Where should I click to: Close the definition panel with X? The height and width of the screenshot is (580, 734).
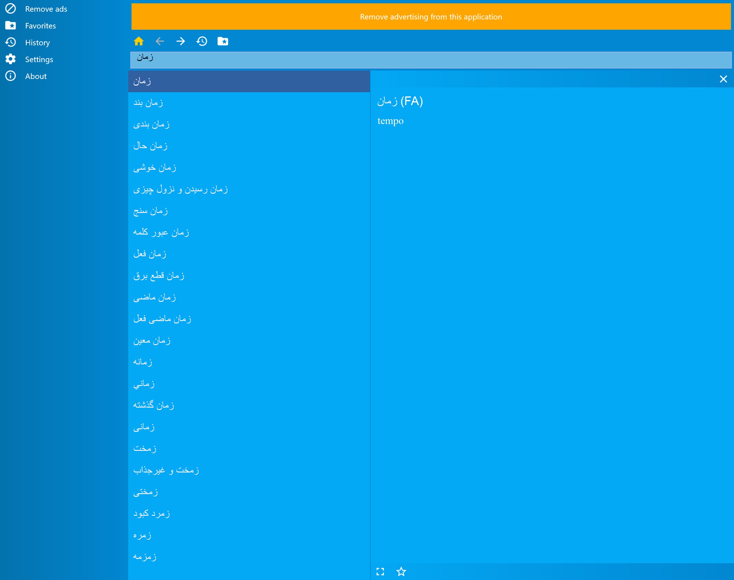click(x=723, y=79)
